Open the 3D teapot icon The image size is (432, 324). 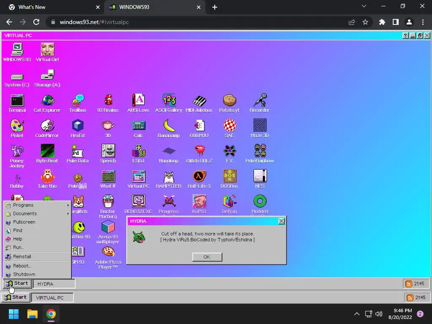pyautogui.click(x=108, y=128)
